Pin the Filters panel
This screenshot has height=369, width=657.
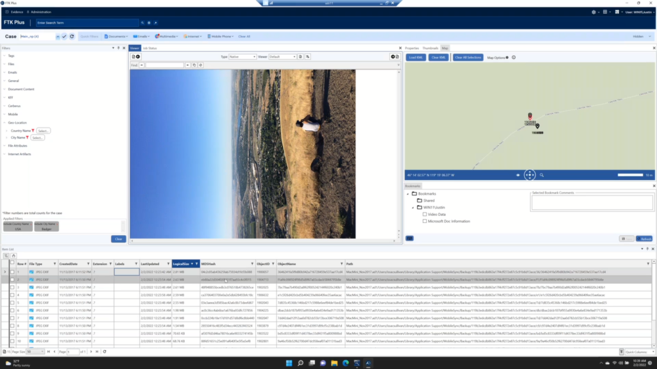[119, 48]
